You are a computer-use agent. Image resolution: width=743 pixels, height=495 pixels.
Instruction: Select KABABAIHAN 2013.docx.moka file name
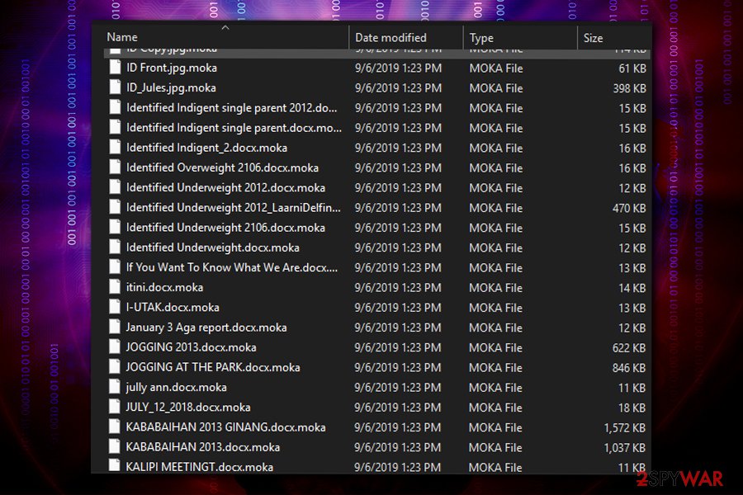(203, 446)
